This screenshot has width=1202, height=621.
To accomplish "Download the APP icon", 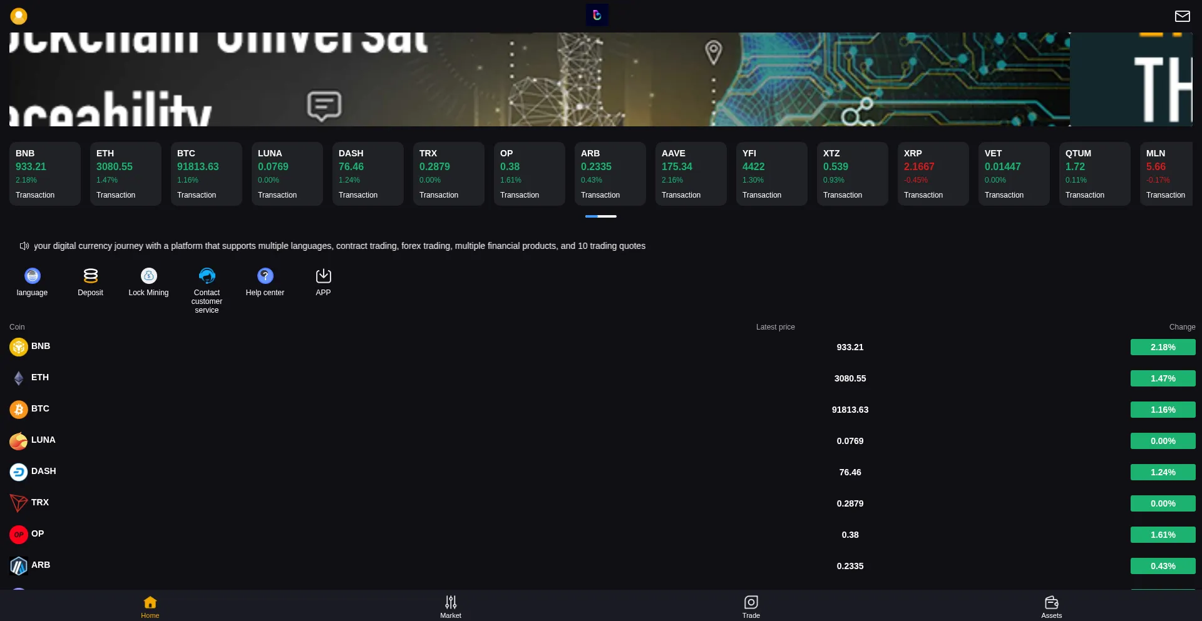I will (323, 276).
